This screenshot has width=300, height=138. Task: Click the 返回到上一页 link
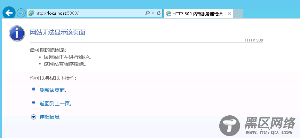click(56, 104)
